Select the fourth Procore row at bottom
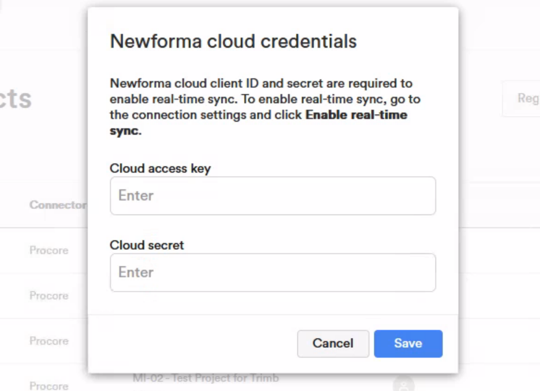 [49, 386]
